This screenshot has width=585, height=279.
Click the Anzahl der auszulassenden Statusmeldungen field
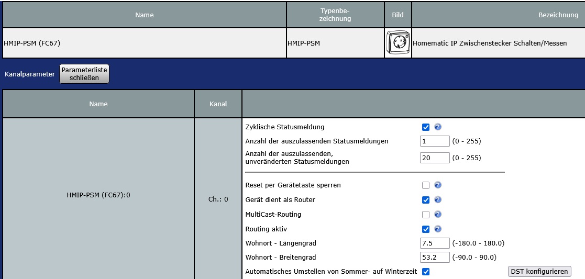click(x=435, y=141)
